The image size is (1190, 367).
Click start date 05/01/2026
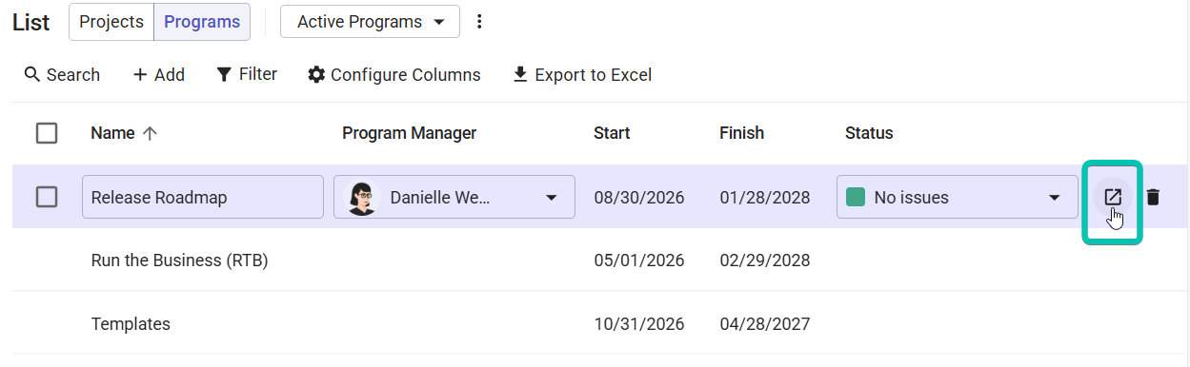click(x=638, y=260)
